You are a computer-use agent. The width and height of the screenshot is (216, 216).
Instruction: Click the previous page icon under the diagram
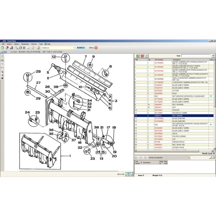coord(127,174)
